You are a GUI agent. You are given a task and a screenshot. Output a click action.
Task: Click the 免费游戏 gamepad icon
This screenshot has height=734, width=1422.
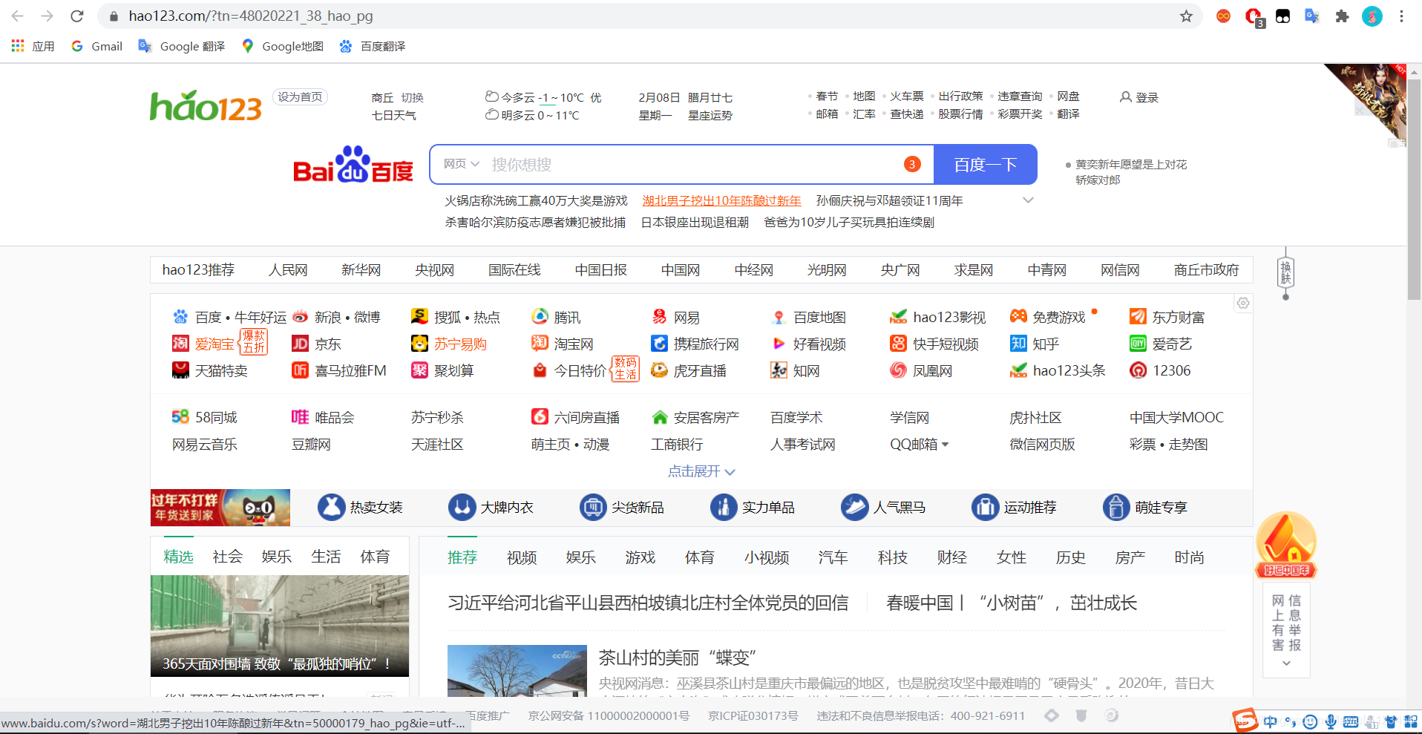(x=1018, y=316)
